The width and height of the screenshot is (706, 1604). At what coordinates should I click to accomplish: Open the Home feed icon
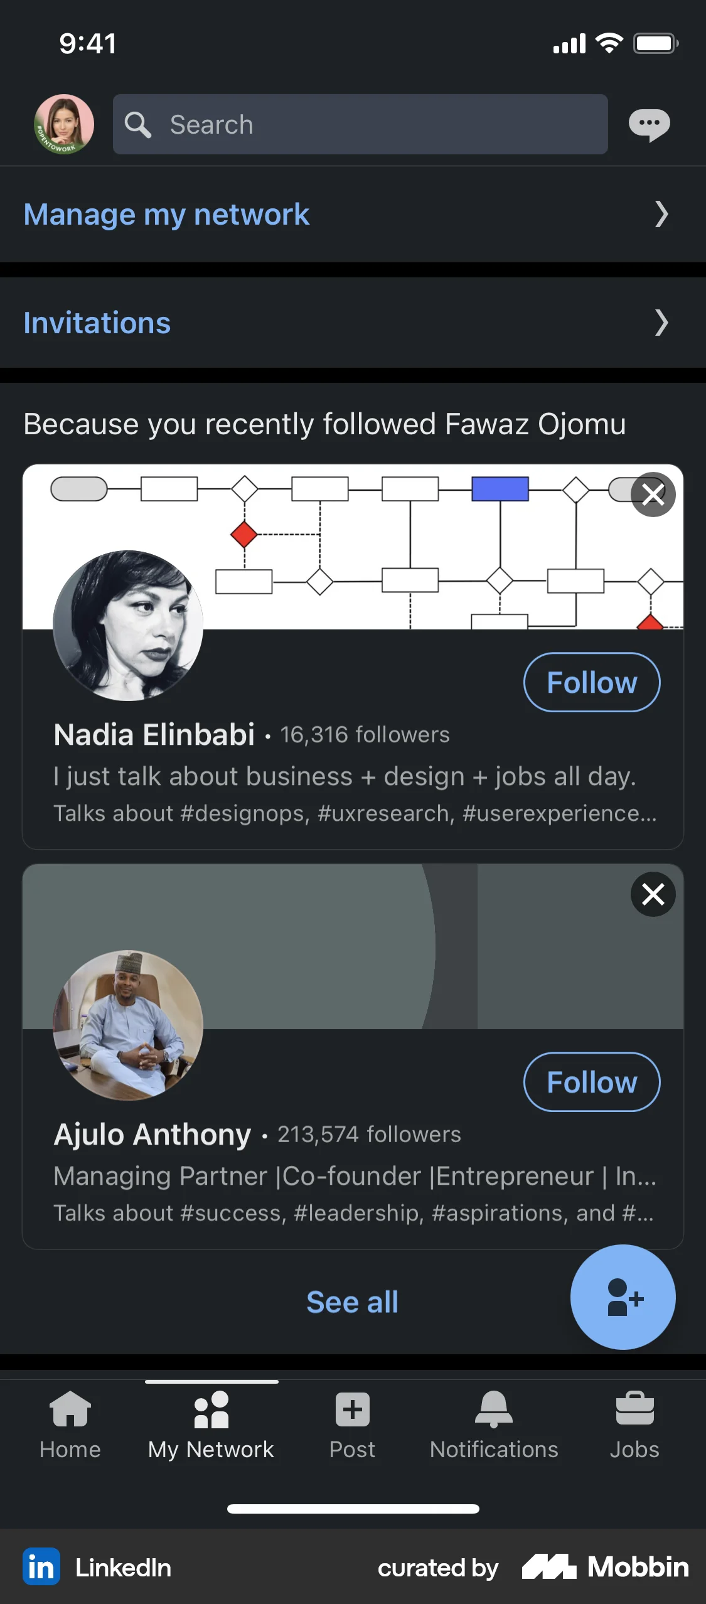(x=70, y=1408)
